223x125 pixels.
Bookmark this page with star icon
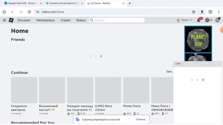click(194, 12)
